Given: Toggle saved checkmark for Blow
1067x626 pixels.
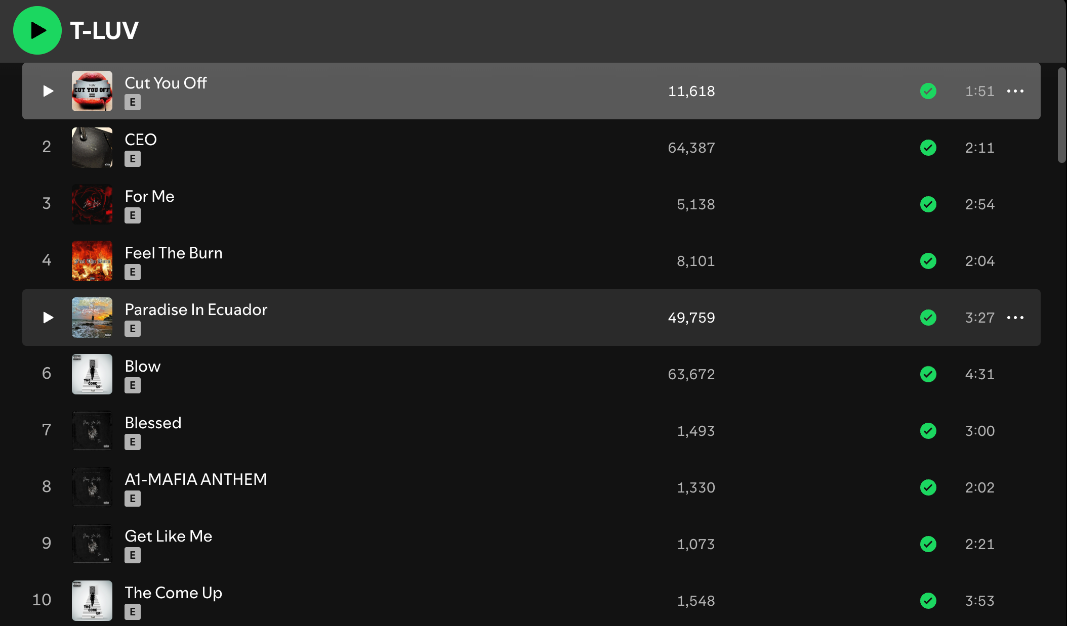Looking at the screenshot, I should pos(928,374).
